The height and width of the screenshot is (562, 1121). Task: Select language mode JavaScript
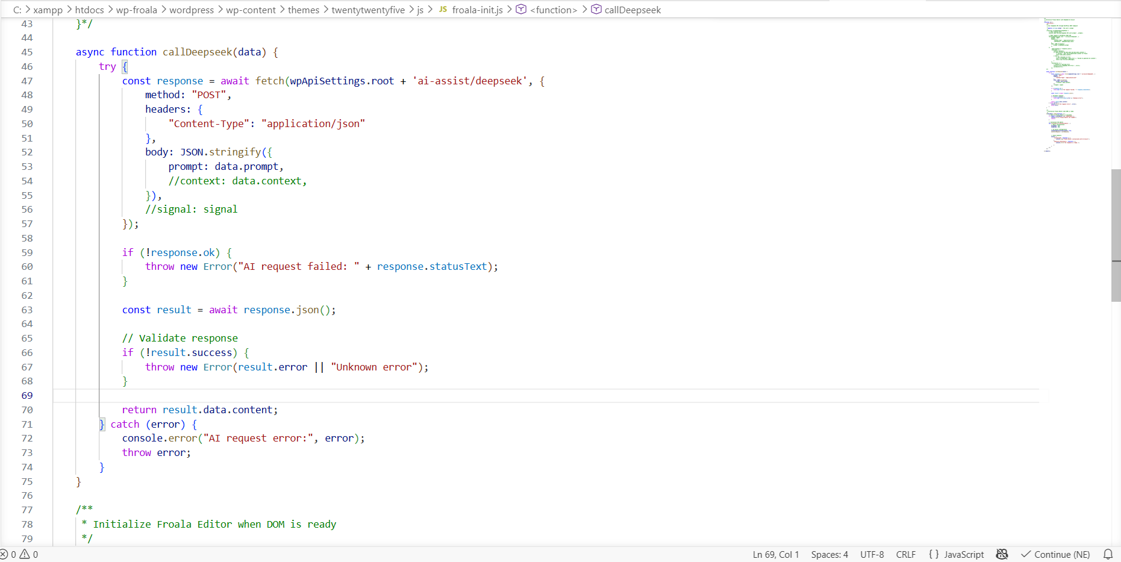click(964, 554)
